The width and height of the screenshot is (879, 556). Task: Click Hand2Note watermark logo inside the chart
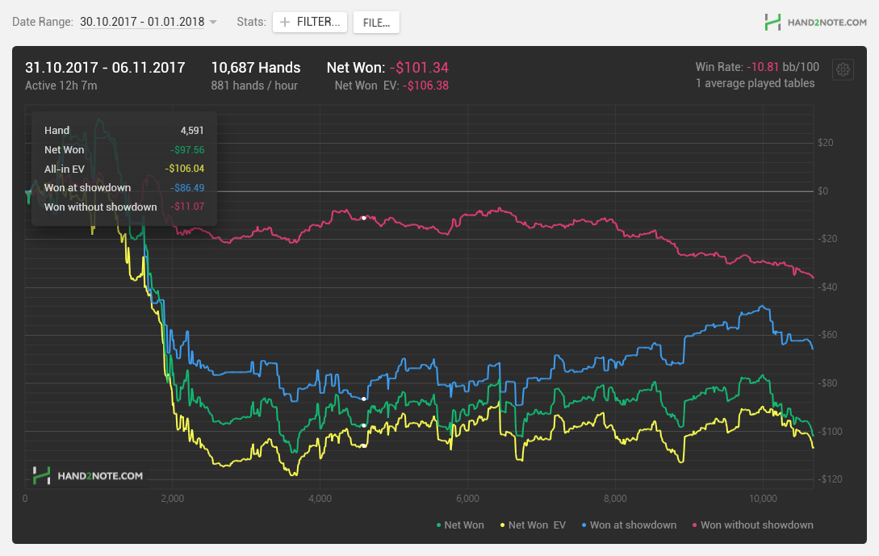pyautogui.click(x=88, y=476)
